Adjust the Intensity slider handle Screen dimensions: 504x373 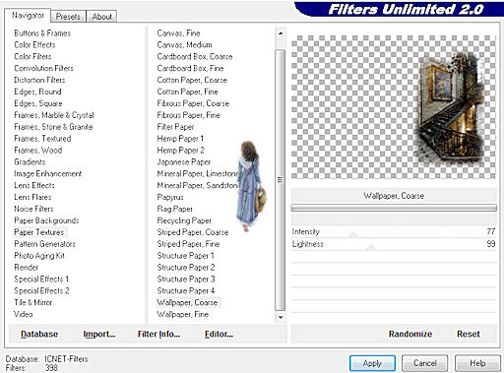click(353, 234)
